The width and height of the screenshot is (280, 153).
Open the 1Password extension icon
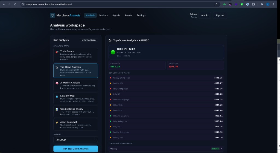[x=247, y=4]
